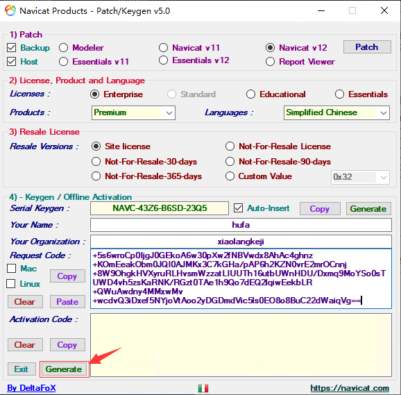Select Essentials v11 radio option
The width and height of the screenshot is (401, 395).
point(63,61)
